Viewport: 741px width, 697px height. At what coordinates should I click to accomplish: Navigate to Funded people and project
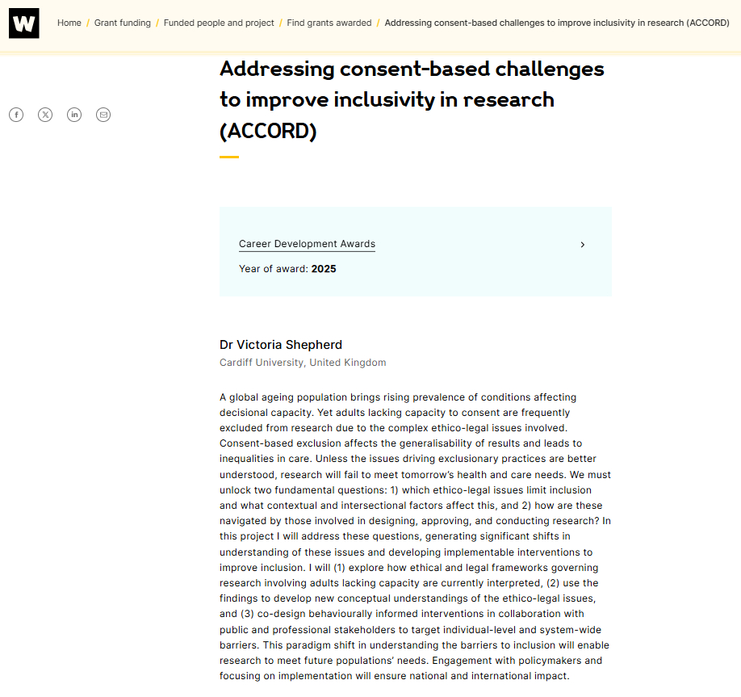tap(219, 23)
